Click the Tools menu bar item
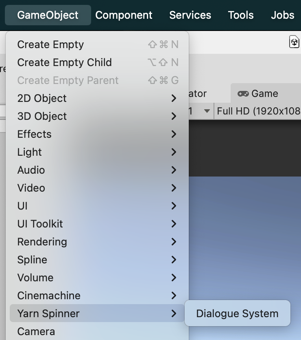The width and height of the screenshot is (301, 340). pos(241,15)
